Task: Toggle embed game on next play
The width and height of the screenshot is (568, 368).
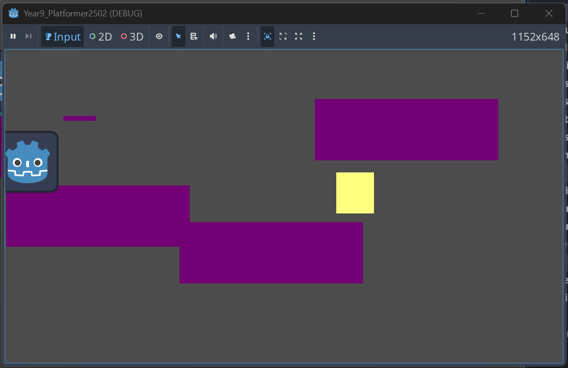Action: pos(268,37)
